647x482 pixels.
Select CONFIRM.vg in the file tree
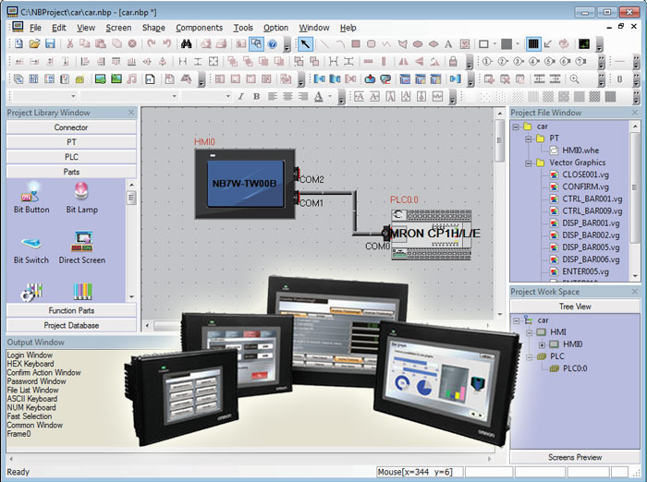point(585,187)
